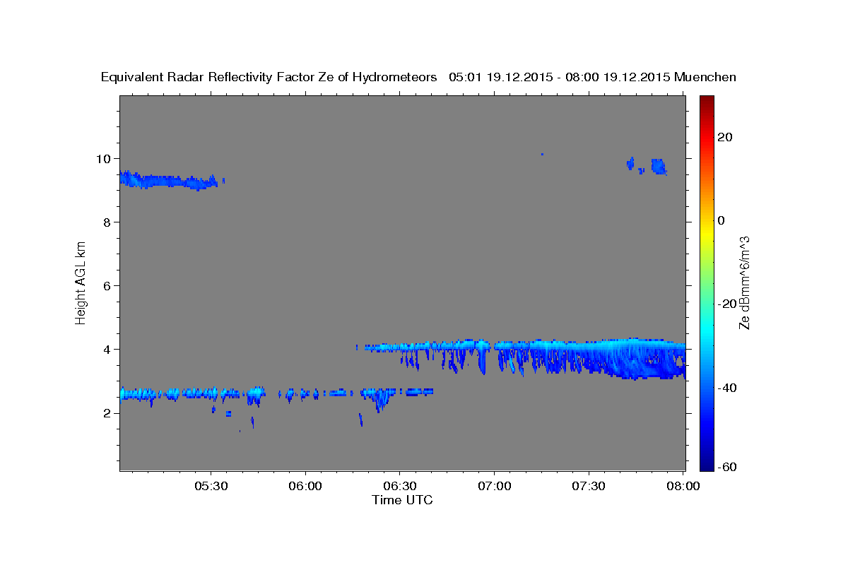Click the colorbar value '0'
This screenshot has height=565, width=848.
pos(721,220)
